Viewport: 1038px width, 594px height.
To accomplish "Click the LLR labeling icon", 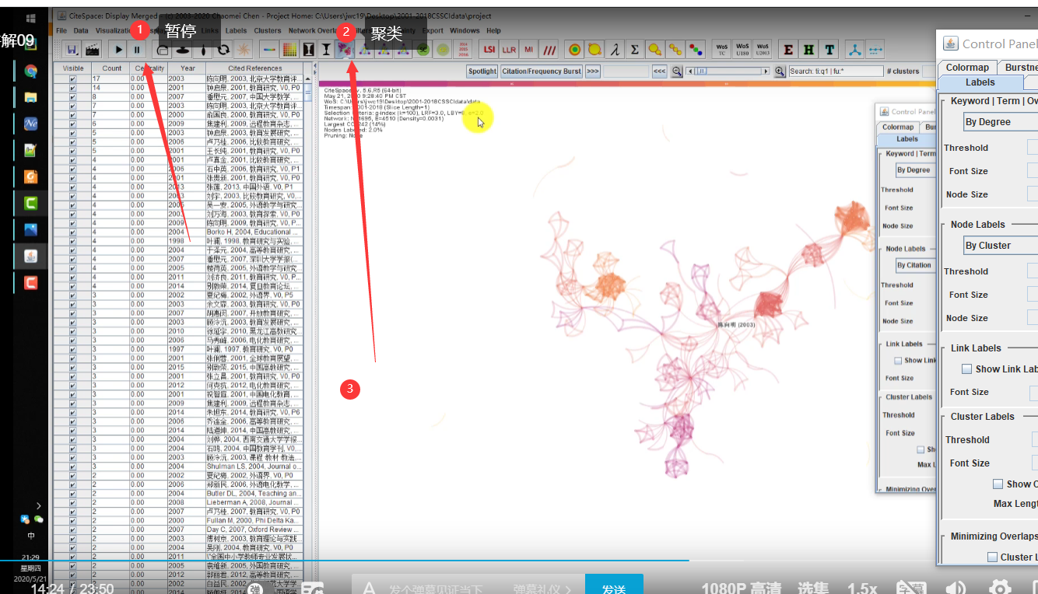I will 508,50.
